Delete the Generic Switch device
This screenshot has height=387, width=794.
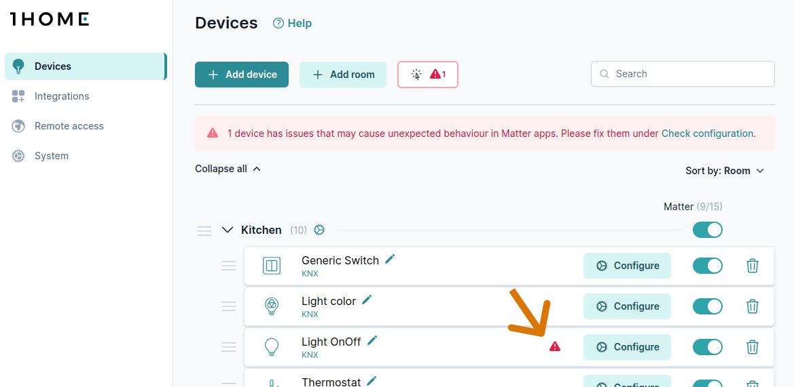(753, 266)
